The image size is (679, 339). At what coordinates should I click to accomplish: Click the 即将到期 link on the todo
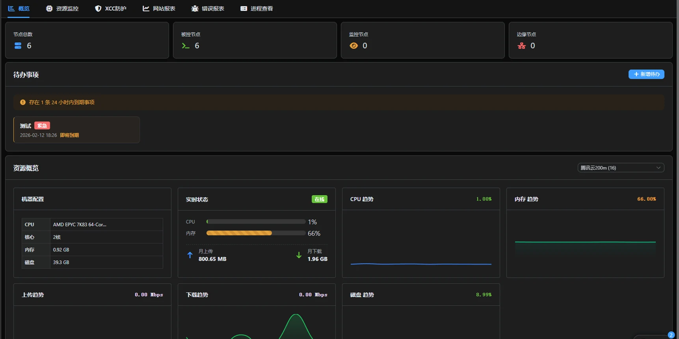[x=69, y=135]
